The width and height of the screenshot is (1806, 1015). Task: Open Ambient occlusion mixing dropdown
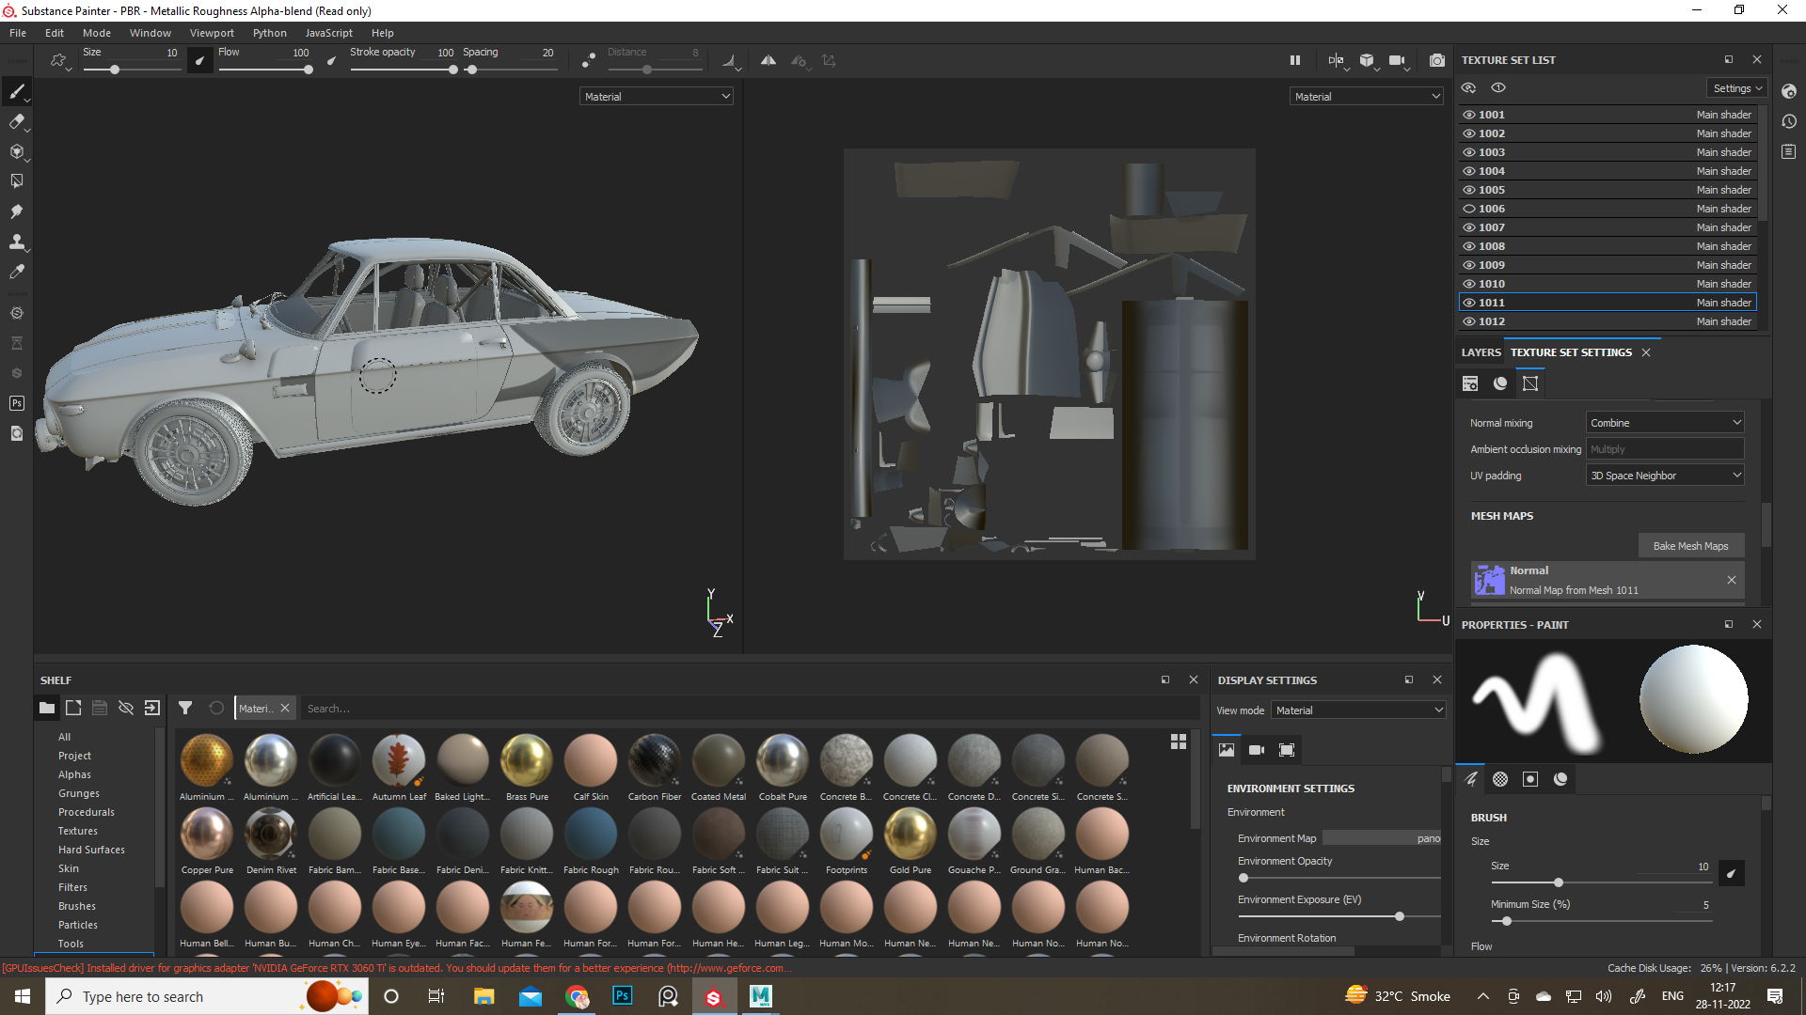click(x=1665, y=449)
